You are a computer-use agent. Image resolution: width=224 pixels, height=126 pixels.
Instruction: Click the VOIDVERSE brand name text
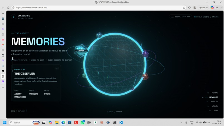coord(24,16)
